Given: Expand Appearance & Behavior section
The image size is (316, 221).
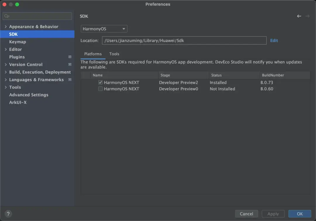Looking at the screenshot, I should coord(6,27).
